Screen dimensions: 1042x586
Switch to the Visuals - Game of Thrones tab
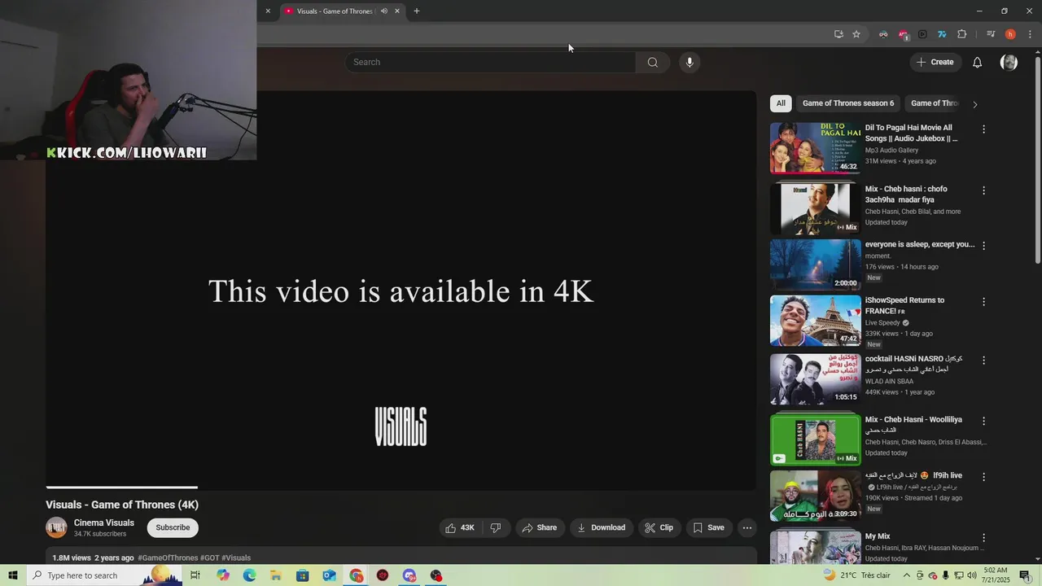coord(334,11)
